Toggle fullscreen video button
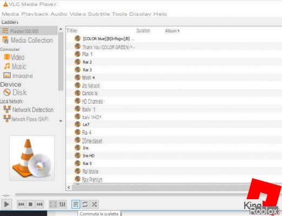 (x=53, y=204)
